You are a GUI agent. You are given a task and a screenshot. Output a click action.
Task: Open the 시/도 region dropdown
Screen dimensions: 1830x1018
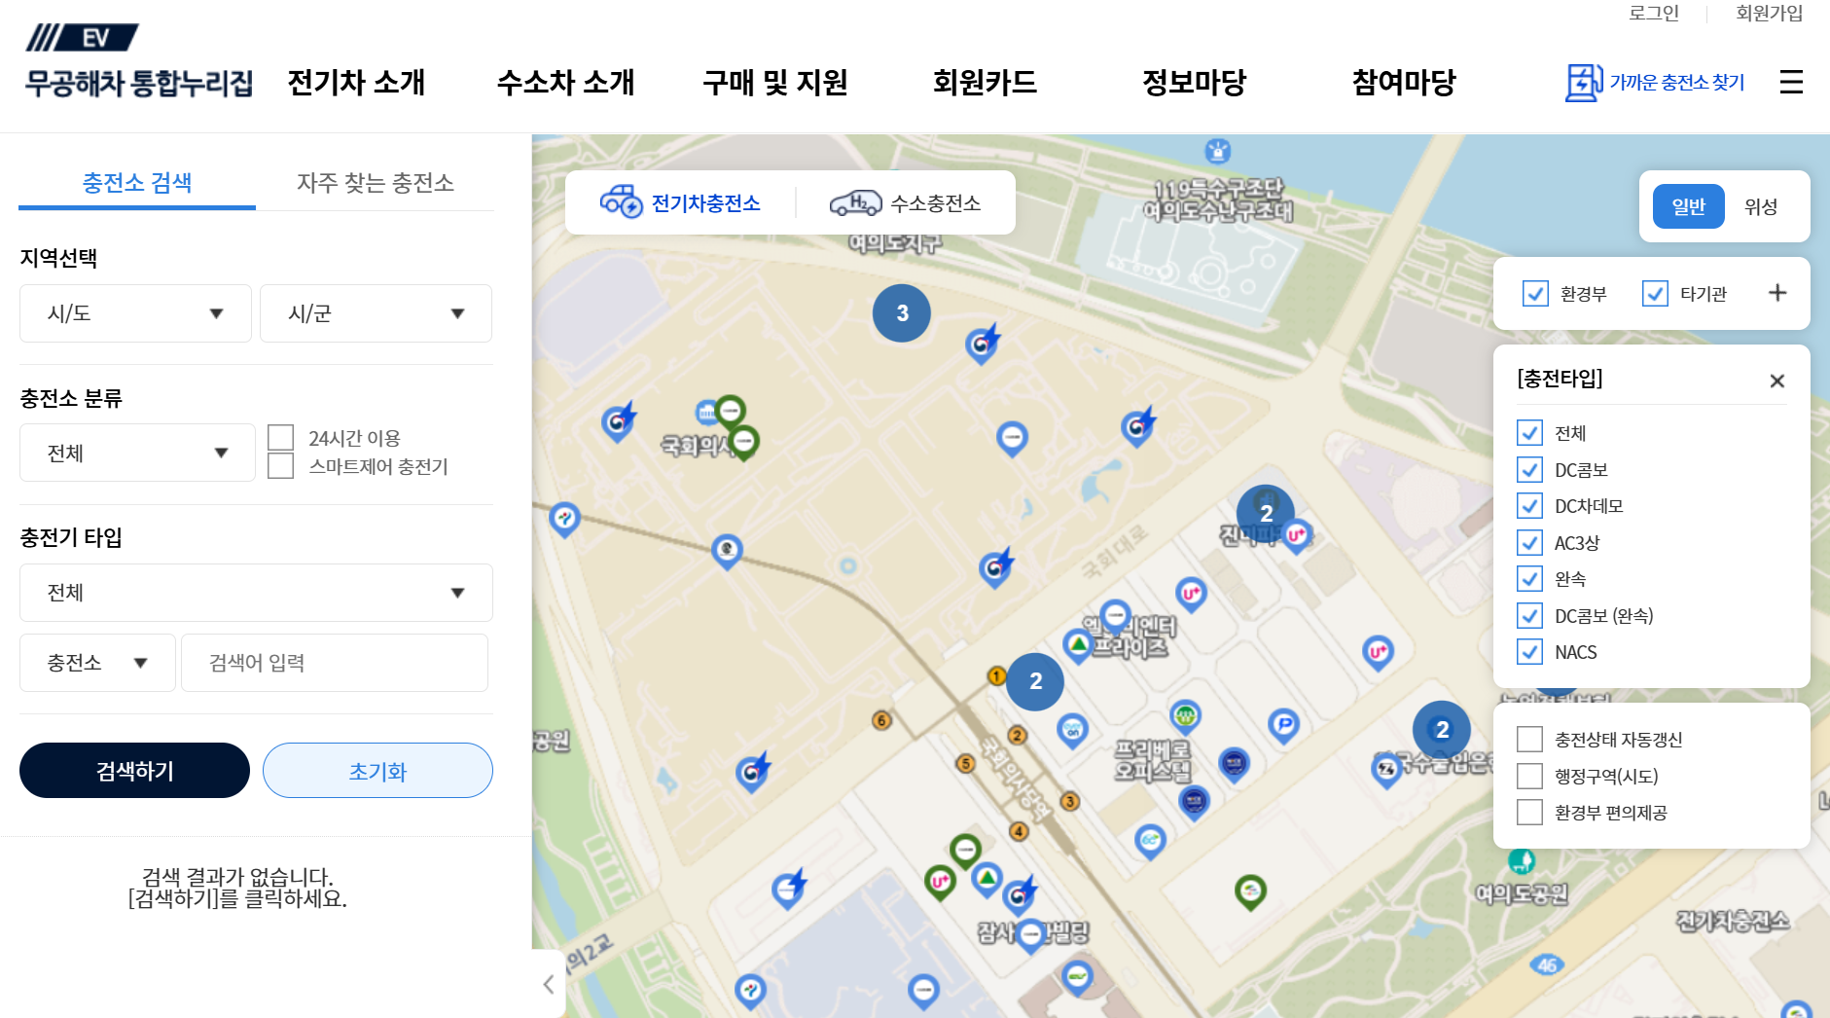[x=135, y=313]
